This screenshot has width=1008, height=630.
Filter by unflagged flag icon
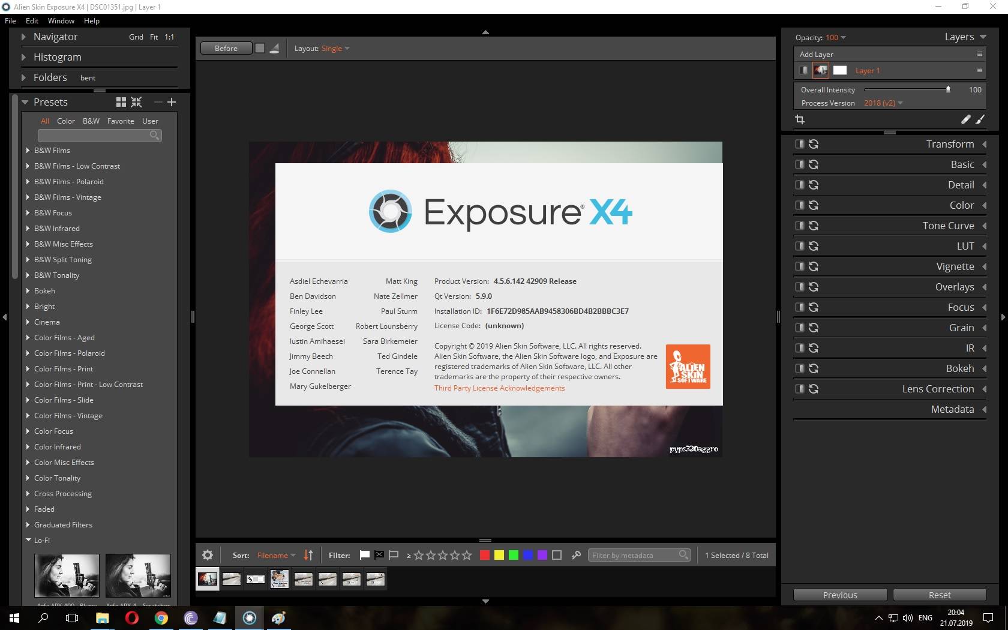coord(394,555)
